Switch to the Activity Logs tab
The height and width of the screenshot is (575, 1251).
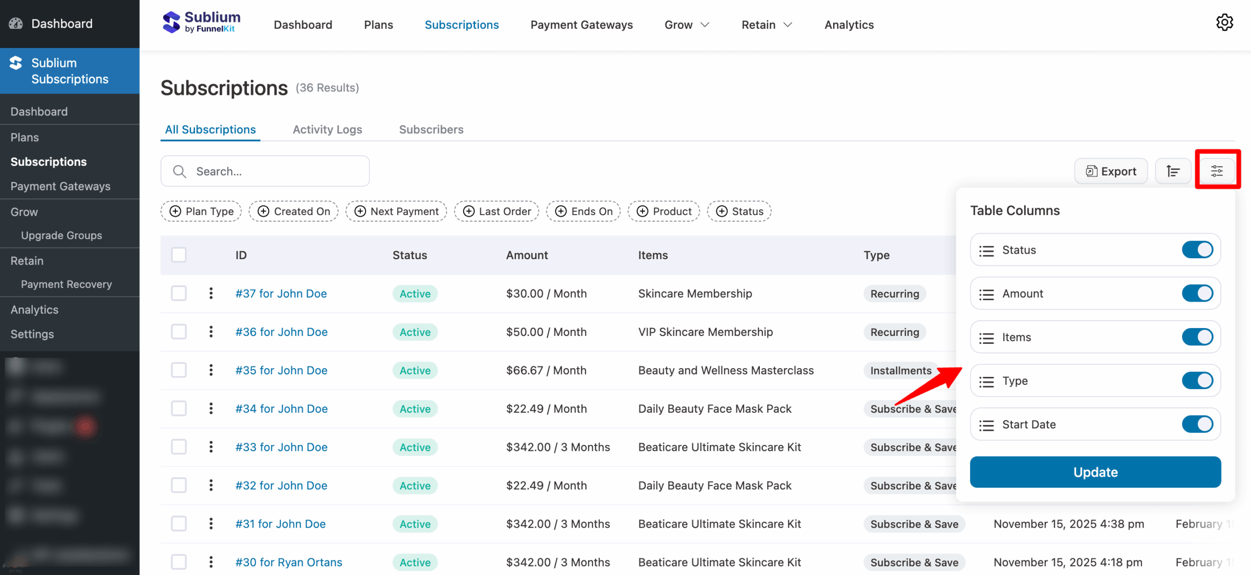pyautogui.click(x=327, y=130)
